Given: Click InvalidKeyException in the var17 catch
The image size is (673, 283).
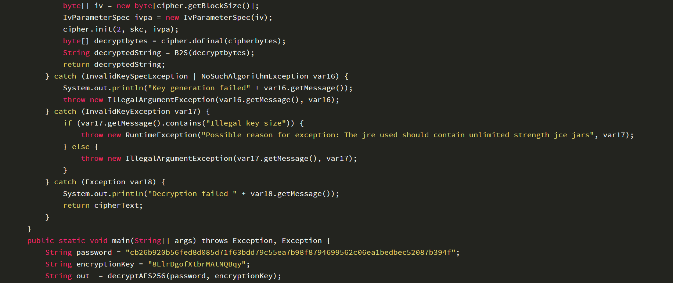Looking at the screenshot, I should 127,112.
